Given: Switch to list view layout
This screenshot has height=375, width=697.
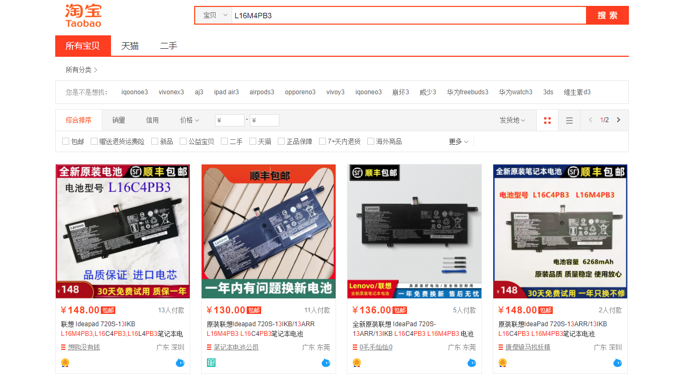Looking at the screenshot, I should tap(569, 120).
